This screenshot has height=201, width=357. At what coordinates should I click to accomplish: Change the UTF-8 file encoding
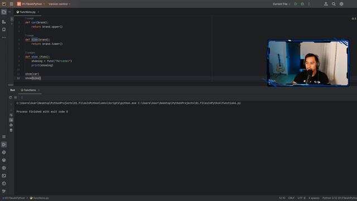[x=301, y=198]
